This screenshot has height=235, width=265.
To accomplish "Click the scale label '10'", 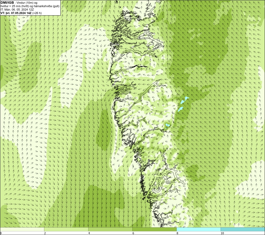I will click(x=222, y=233).
